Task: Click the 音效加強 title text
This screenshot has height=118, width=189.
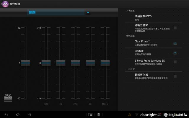Action: point(15,4)
